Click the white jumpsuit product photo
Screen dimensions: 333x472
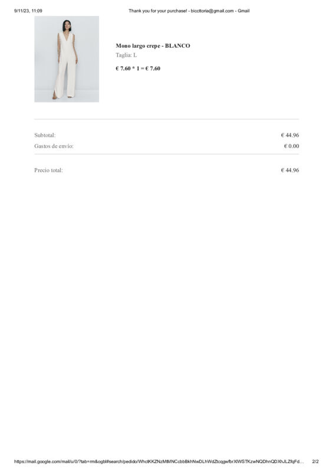tap(67, 59)
